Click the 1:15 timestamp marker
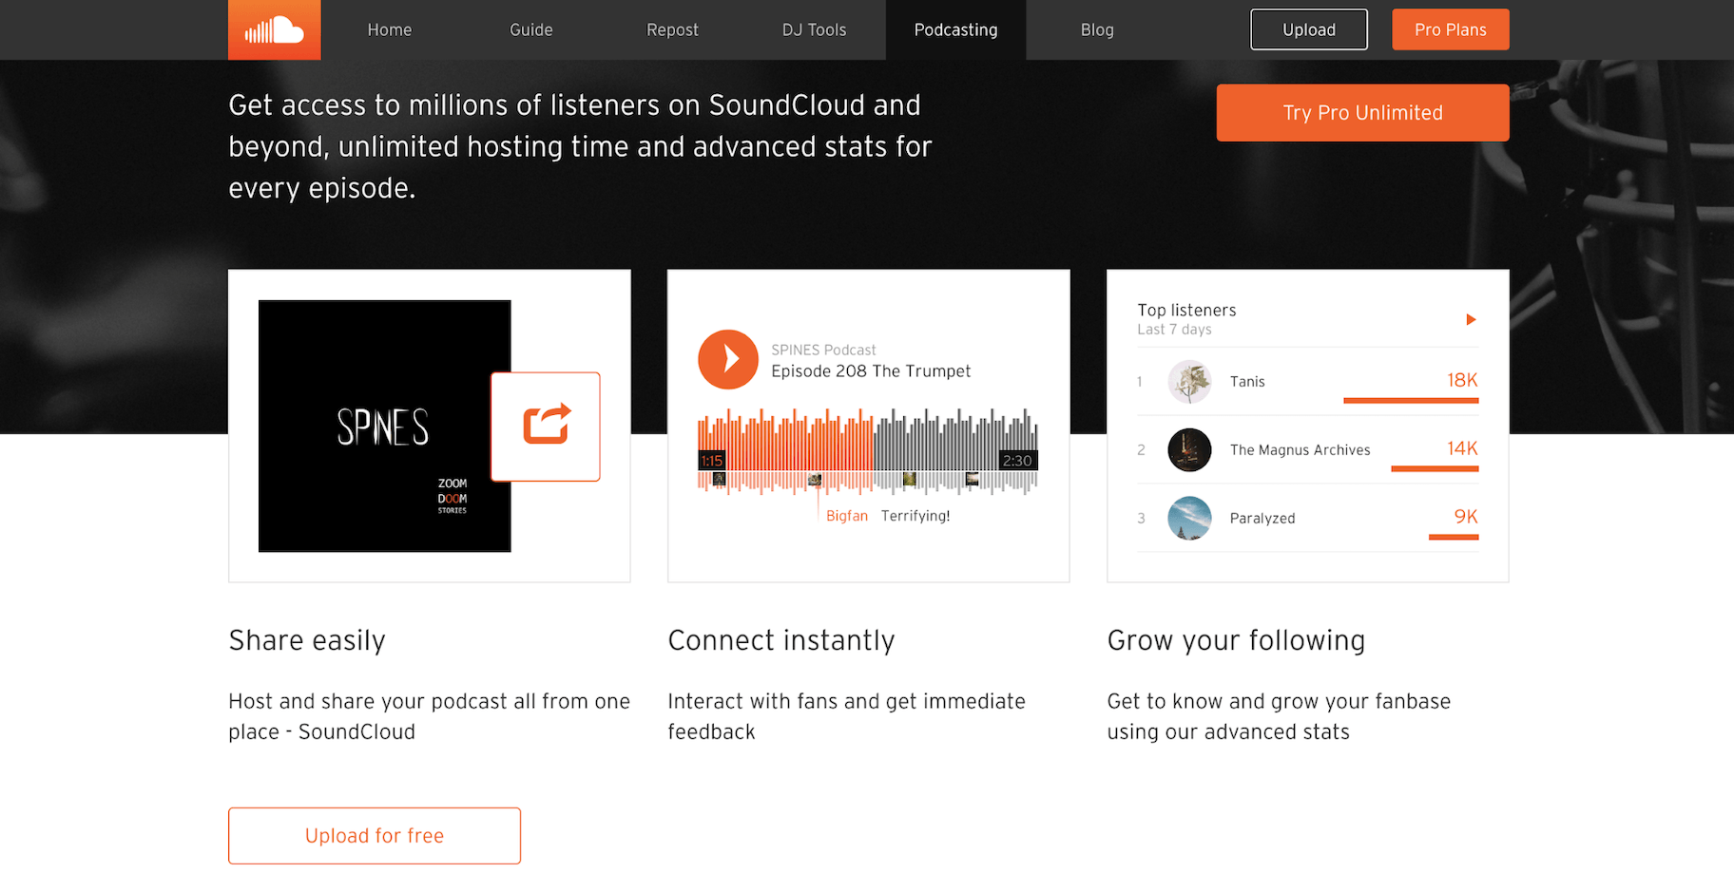Image resolution: width=1734 pixels, height=892 pixels. click(x=713, y=460)
